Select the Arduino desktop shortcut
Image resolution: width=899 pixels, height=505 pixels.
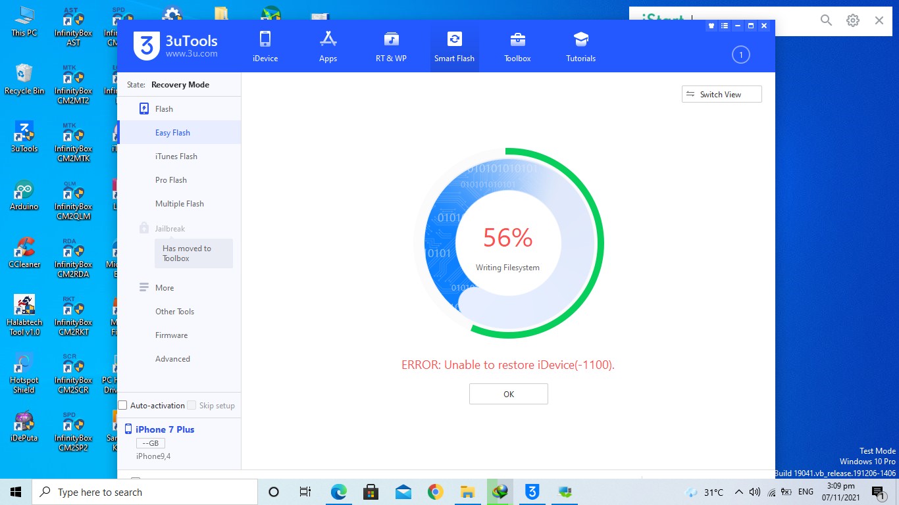tap(24, 195)
